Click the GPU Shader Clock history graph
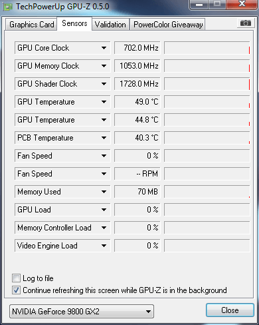This screenshot has width=259, height=325. [x=207, y=84]
